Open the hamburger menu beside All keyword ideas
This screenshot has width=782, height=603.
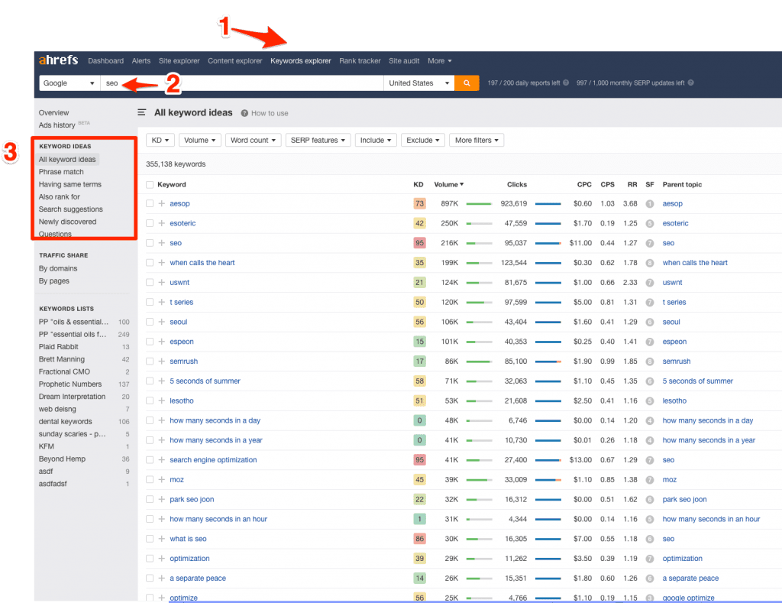click(x=141, y=113)
